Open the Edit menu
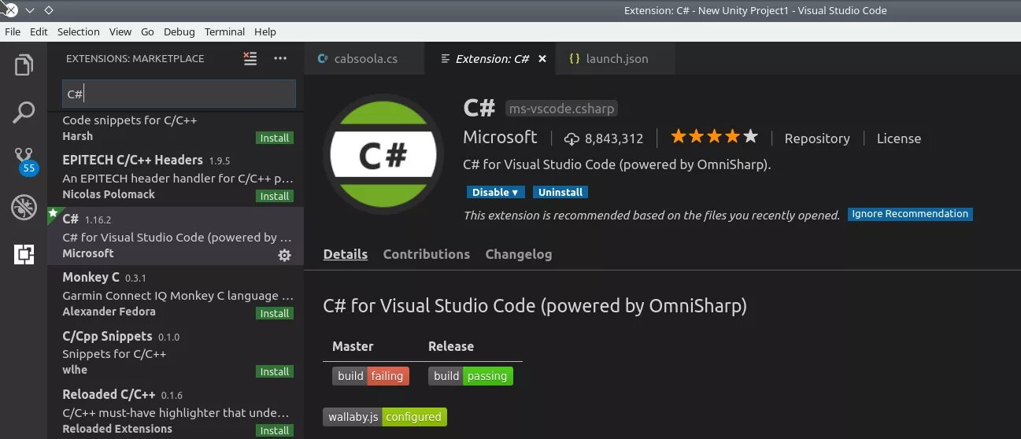Viewport: 1021px width, 439px height. pos(39,31)
